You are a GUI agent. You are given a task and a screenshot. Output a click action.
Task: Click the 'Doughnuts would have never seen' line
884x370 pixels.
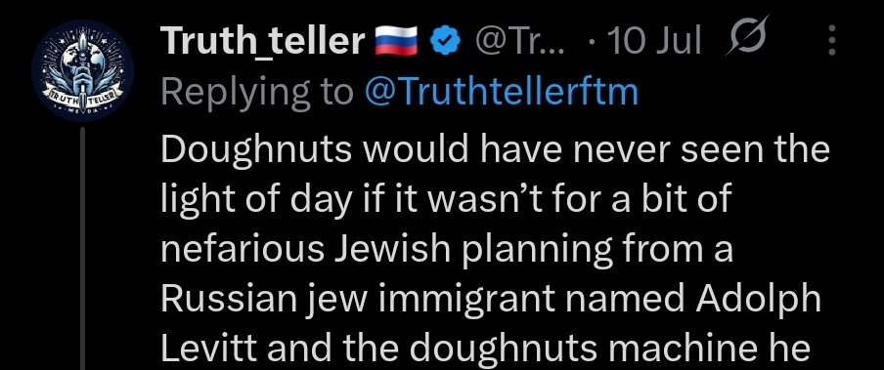click(x=495, y=149)
